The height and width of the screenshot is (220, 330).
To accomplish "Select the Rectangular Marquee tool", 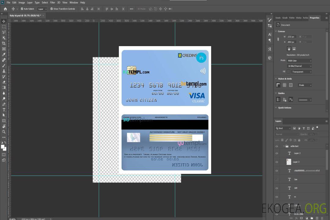I will [x=4, y=27].
